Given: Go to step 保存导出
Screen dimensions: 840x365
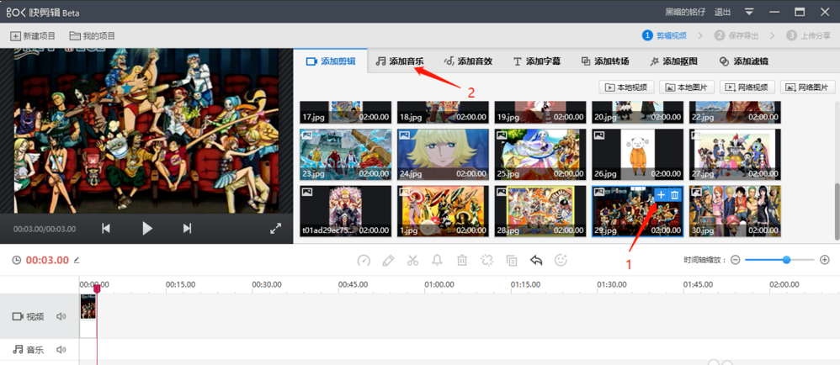Looking at the screenshot, I should pos(736,36).
